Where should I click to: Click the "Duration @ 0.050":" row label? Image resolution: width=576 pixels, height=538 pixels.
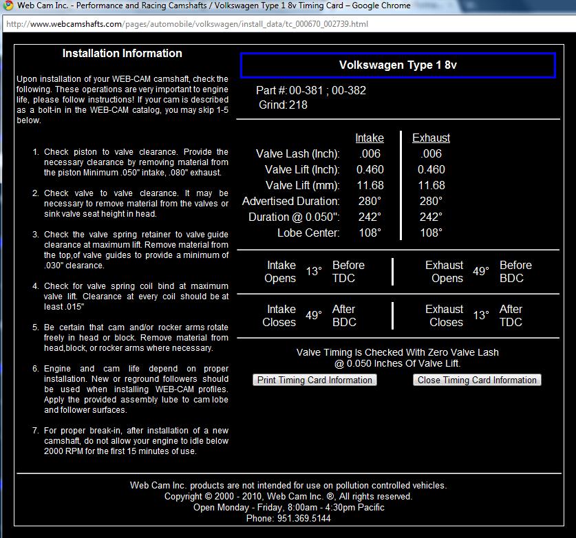coord(294,217)
